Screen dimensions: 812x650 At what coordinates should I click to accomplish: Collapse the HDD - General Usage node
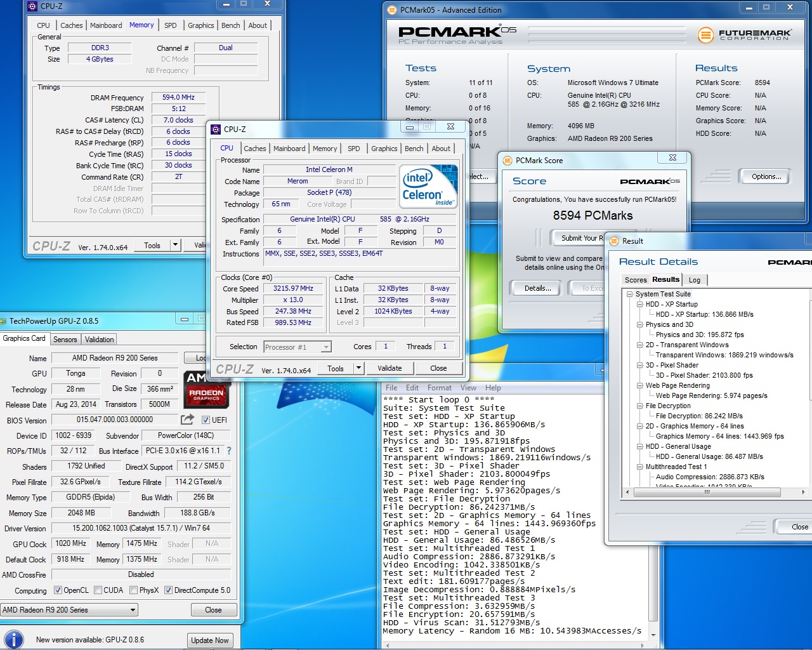pos(640,446)
